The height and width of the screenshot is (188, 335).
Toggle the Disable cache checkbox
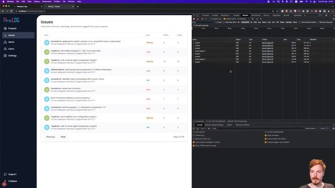pos(225,19)
